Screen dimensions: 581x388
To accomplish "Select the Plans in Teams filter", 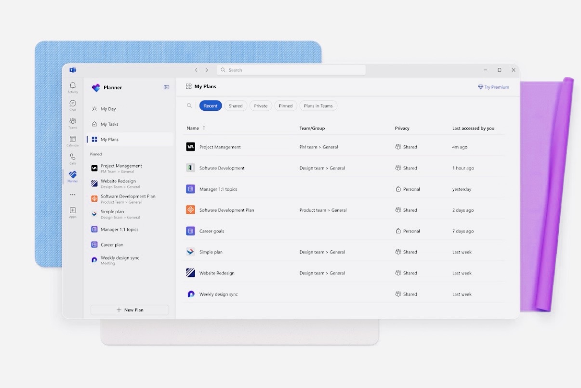I will click(318, 106).
